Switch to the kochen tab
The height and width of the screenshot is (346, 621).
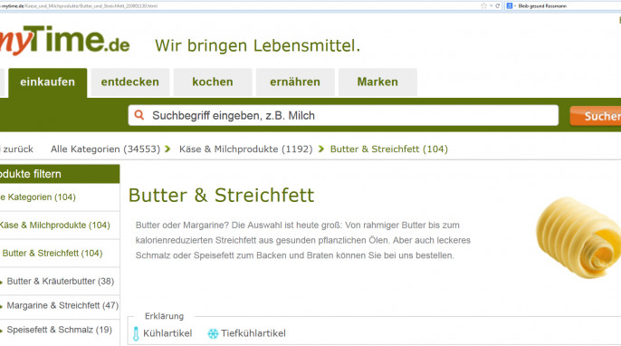[213, 82]
